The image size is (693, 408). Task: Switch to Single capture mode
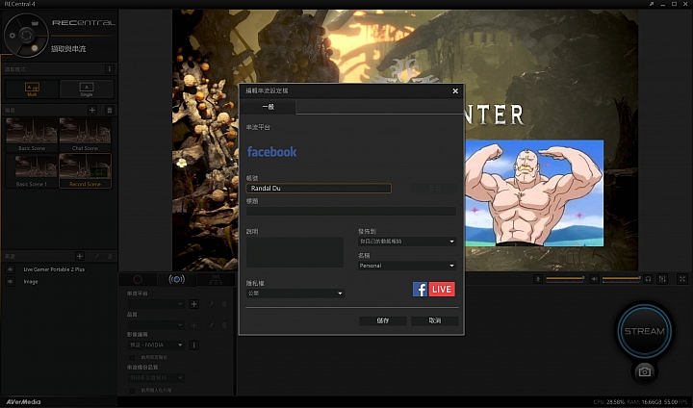pyautogui.click(x=87, y=89)
